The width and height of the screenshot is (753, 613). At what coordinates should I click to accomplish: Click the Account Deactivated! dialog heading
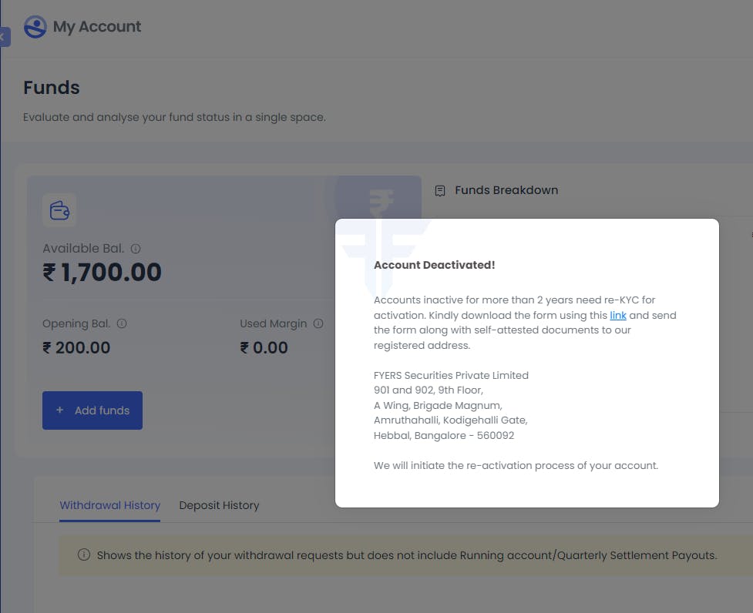click(x=434, y=265)
